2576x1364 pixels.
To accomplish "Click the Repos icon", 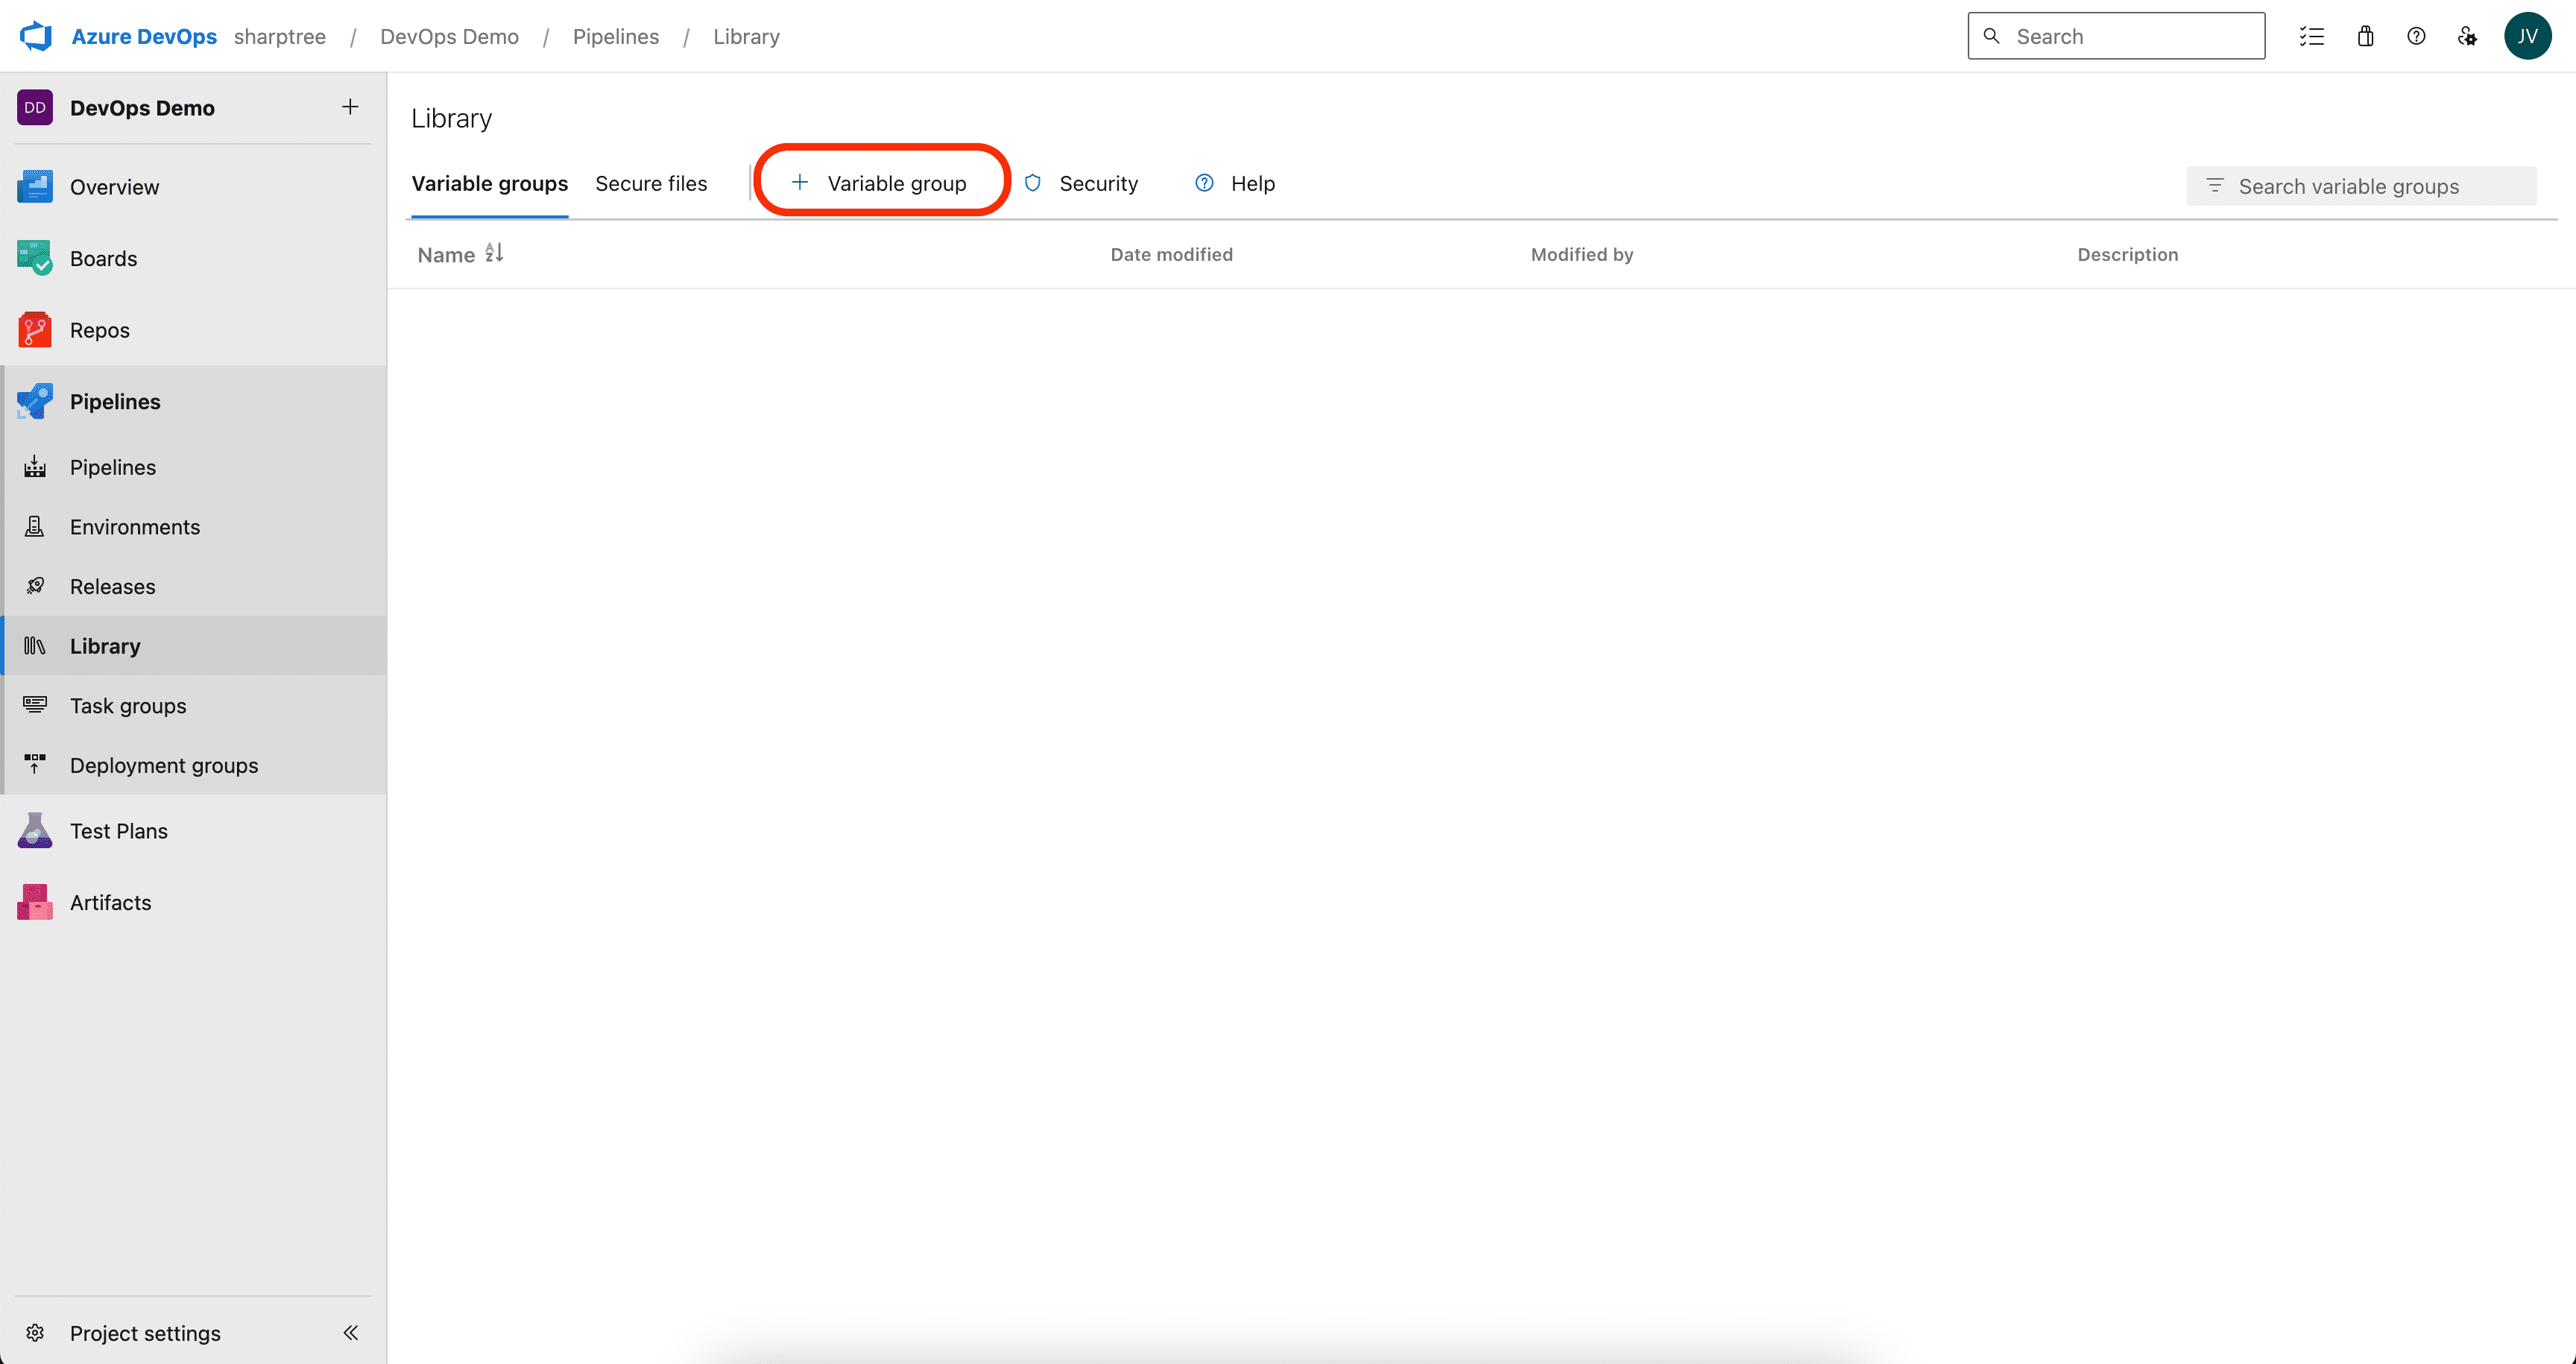I will click(x=35, y=329).
